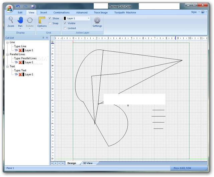The width and height of the screenshot is (214, 177).
Task: Toggle the Locked layer checkbox
Action: pyautogui.click(x=65, y=28)
